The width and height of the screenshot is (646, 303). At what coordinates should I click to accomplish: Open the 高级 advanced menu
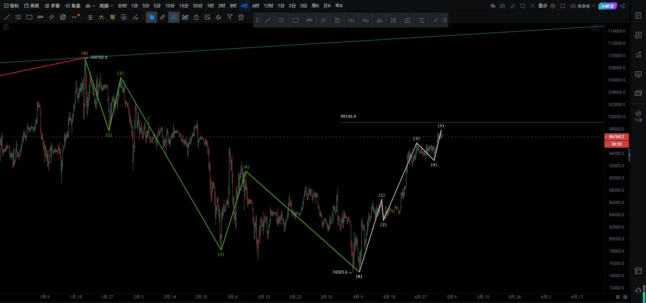[32, 6]
